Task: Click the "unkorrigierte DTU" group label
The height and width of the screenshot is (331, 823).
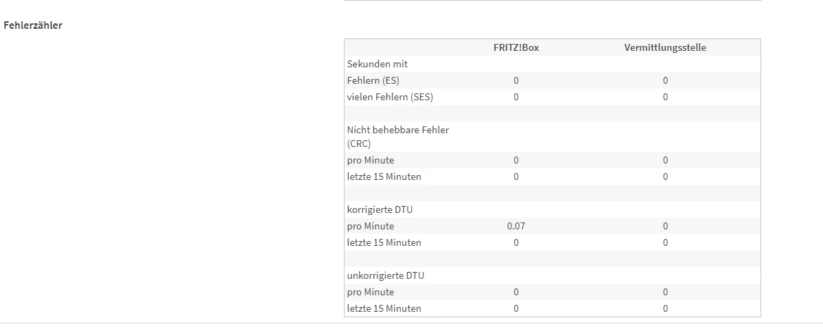Action: 385,275
